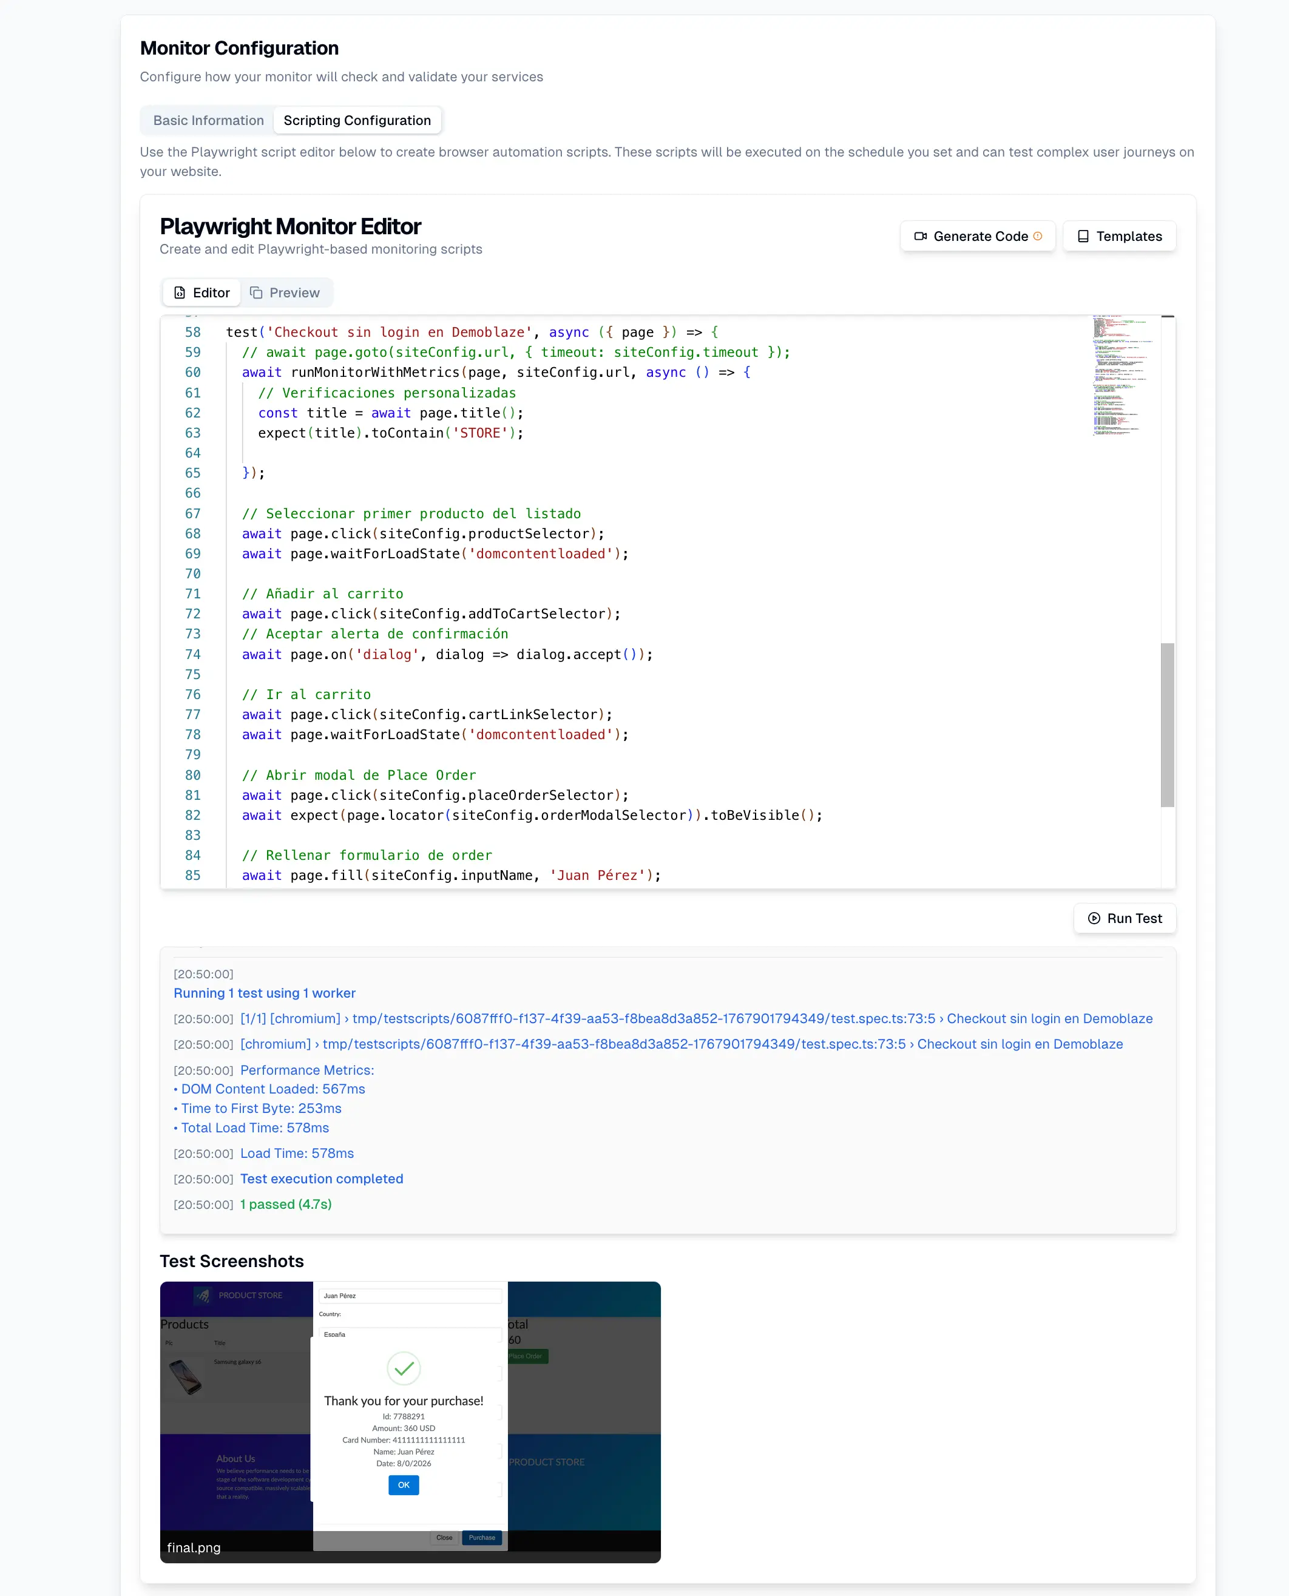Viewport: 1289px width, 1596px height.
Task: Click the 'Test execution completed' log entry
Action: point(322,1178)
